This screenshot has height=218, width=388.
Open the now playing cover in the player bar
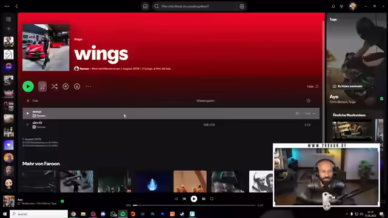click(8, 201)
